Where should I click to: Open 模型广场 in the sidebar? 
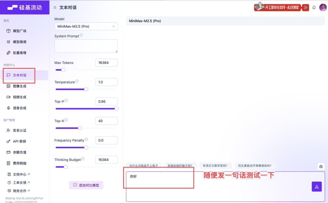(20, 31)
